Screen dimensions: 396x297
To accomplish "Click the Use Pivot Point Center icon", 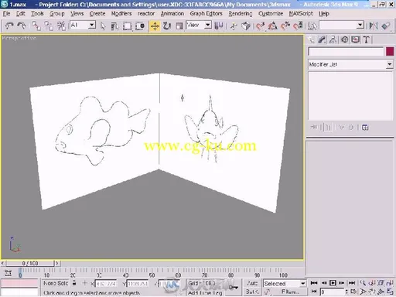I will [219, 26].
